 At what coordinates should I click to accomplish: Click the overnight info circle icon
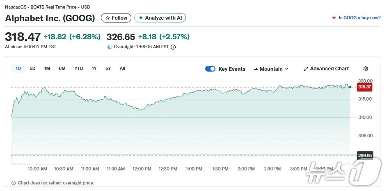click(173, 47)
